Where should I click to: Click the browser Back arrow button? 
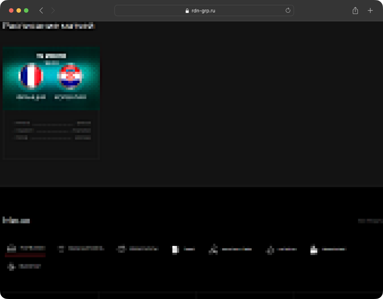(x=41, y=10)
